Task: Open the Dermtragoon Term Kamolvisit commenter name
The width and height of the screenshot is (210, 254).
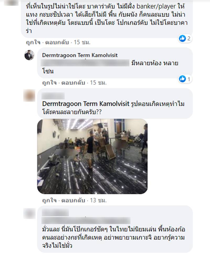Action: click(80, 55)
